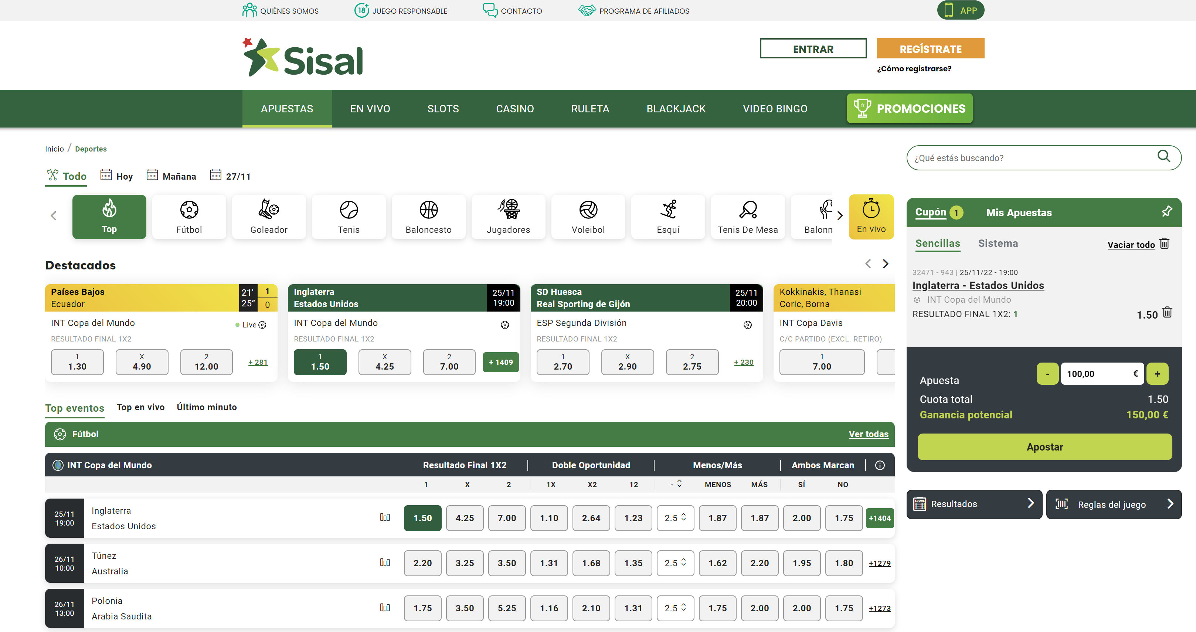Open the Tenis sport category

click(349, 217)
